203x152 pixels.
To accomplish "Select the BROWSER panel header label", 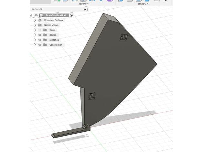I will tap(37, 9).
